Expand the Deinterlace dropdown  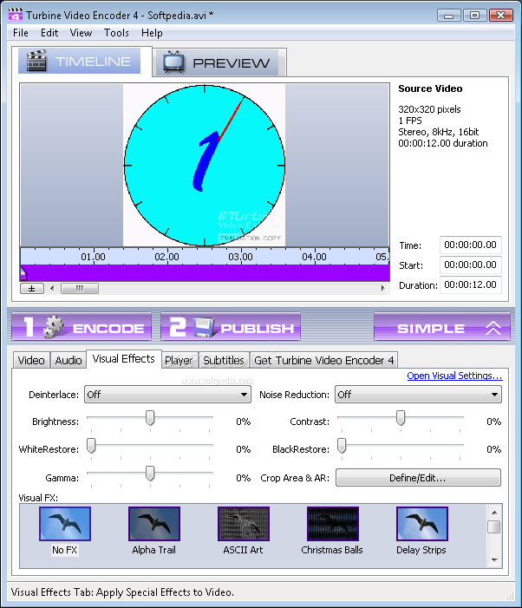click(x=167, y=395)
